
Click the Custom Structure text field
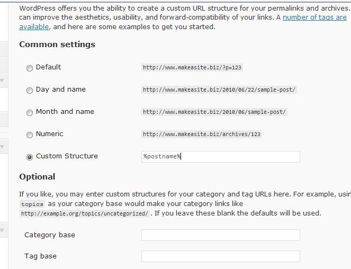point(220,157)
